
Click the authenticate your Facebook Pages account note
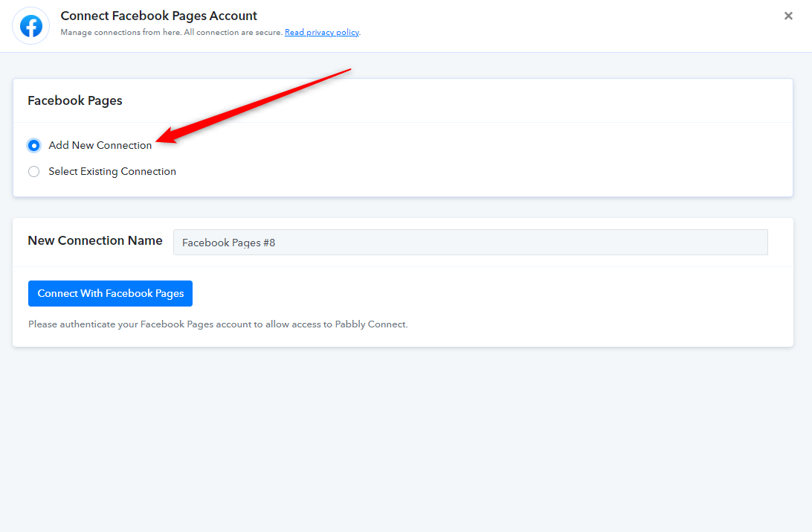[218, 324]
